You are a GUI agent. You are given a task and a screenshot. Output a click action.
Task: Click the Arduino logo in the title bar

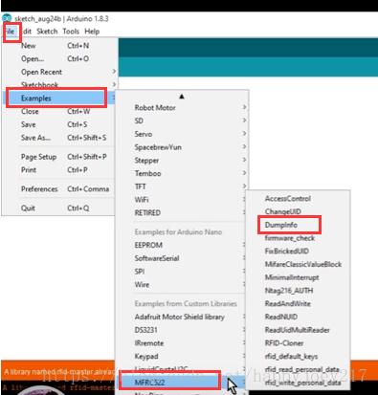(7, 18)
